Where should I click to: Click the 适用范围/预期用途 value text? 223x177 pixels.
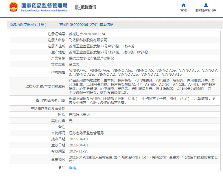coord(142,101)
